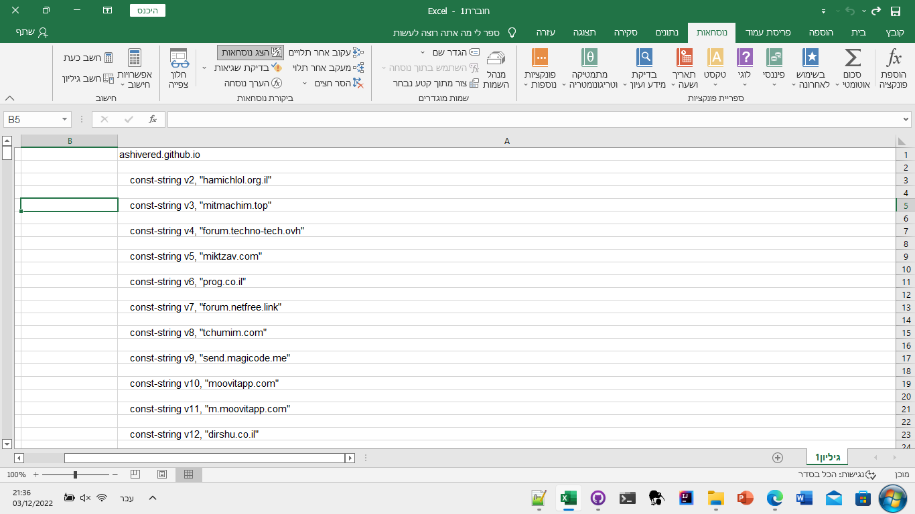915x514 pixels.
Task: Open Word from the taskbar
Action: [x=804, y=498]
